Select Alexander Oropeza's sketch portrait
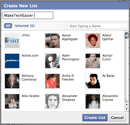 tap(52, 101)
